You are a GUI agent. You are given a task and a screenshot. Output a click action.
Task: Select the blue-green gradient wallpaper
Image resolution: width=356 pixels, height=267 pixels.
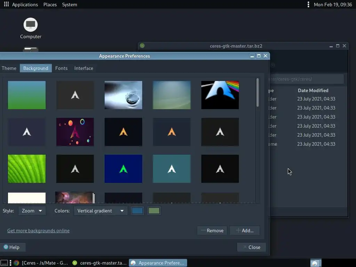(27, 95)
